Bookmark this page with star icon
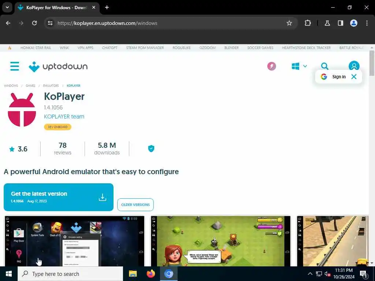The image size is (375, 281). [x=289, y=23]
